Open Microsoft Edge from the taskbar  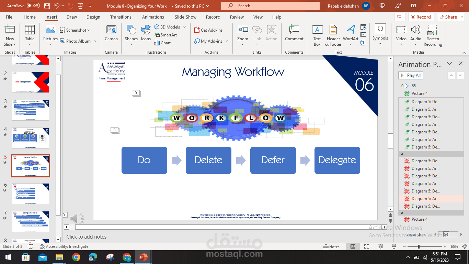[93, 257]
